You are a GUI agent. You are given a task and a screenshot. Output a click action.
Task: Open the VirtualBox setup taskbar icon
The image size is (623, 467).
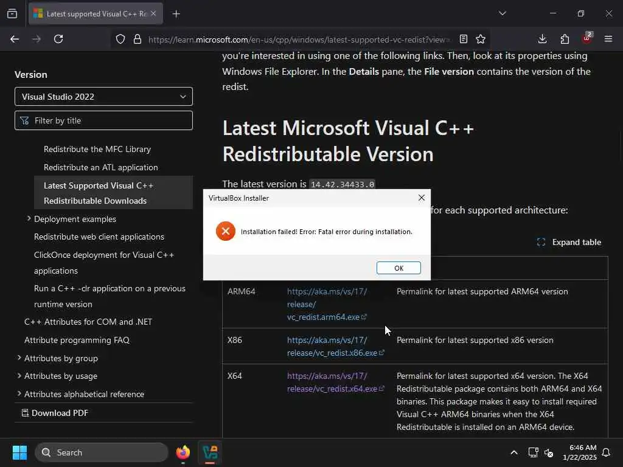tap(210, 452)
